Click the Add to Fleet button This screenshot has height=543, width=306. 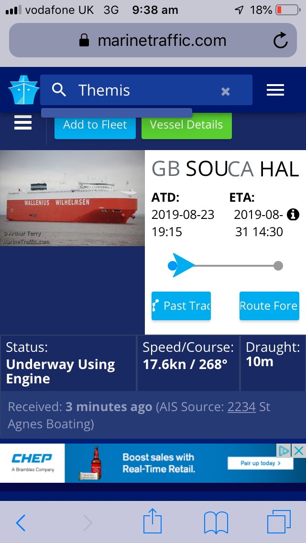point(95,125)
